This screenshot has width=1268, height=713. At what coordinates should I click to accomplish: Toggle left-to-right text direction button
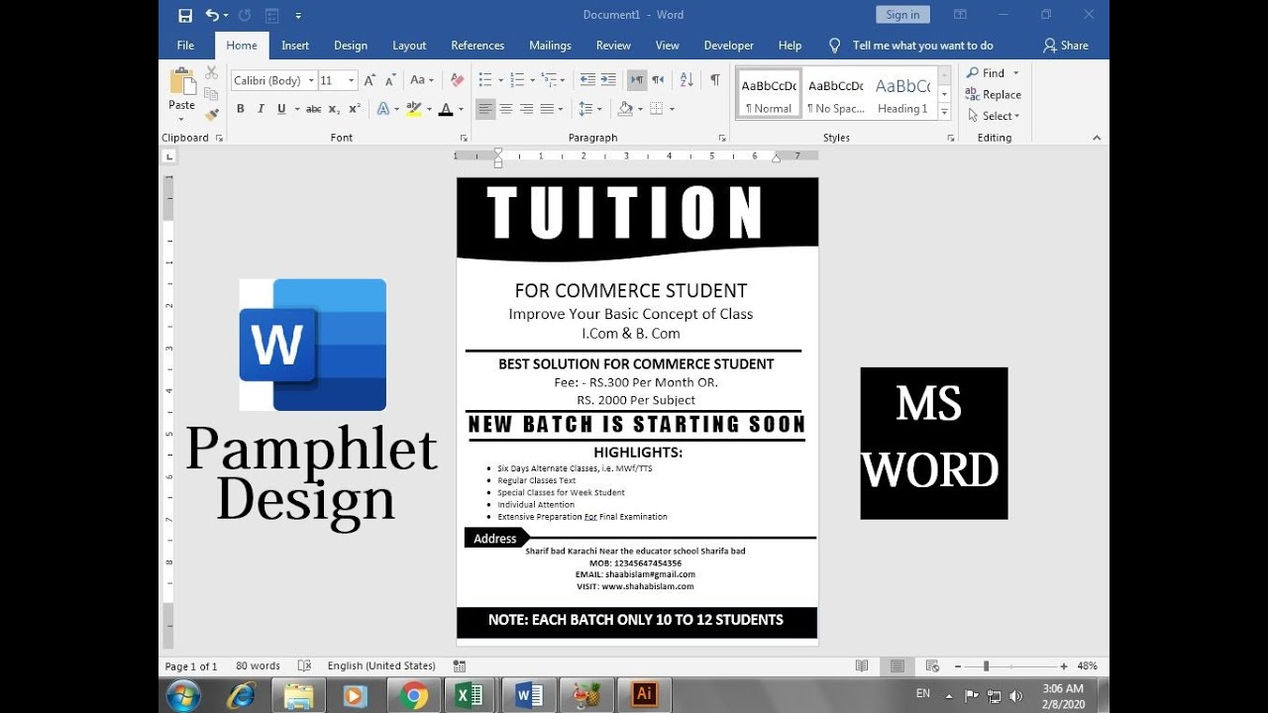pyautogui.click(x=636, y=80)
